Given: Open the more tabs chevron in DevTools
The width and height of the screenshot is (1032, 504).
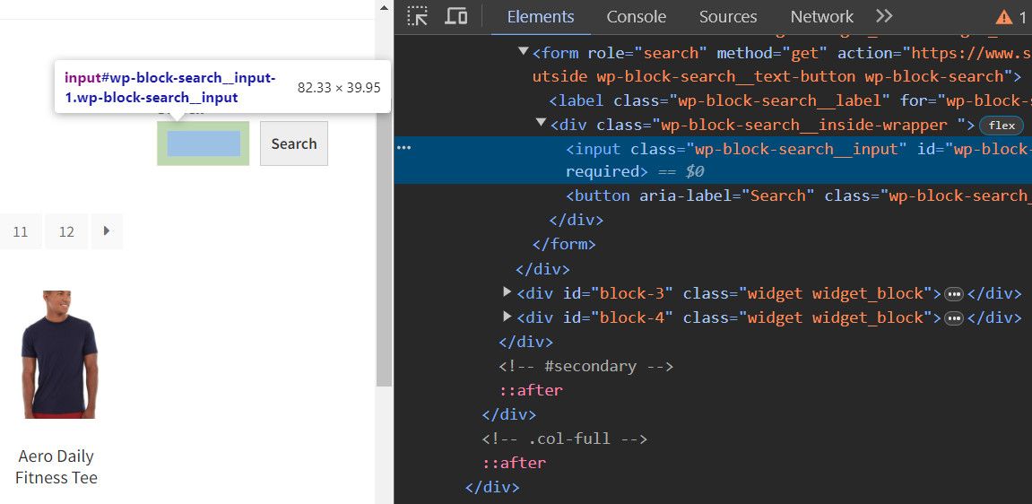Looking at the screenshot, I should click(x=884, y=16).
